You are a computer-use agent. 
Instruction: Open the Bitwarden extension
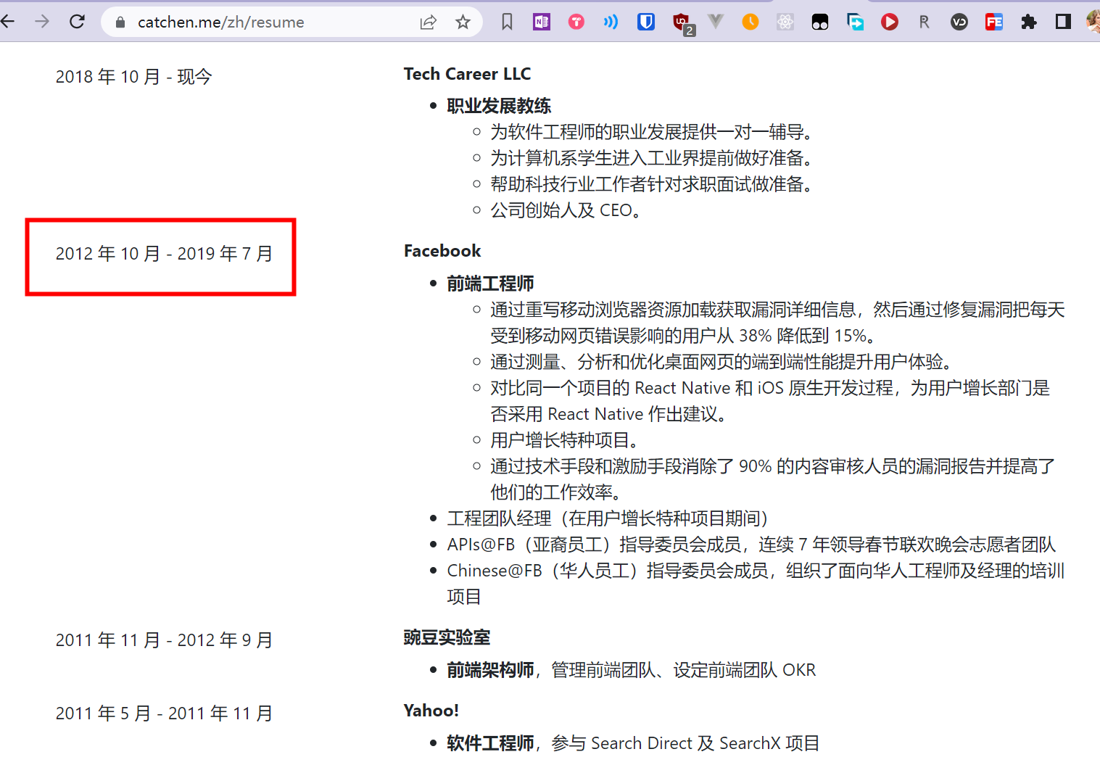click(646, 22)
